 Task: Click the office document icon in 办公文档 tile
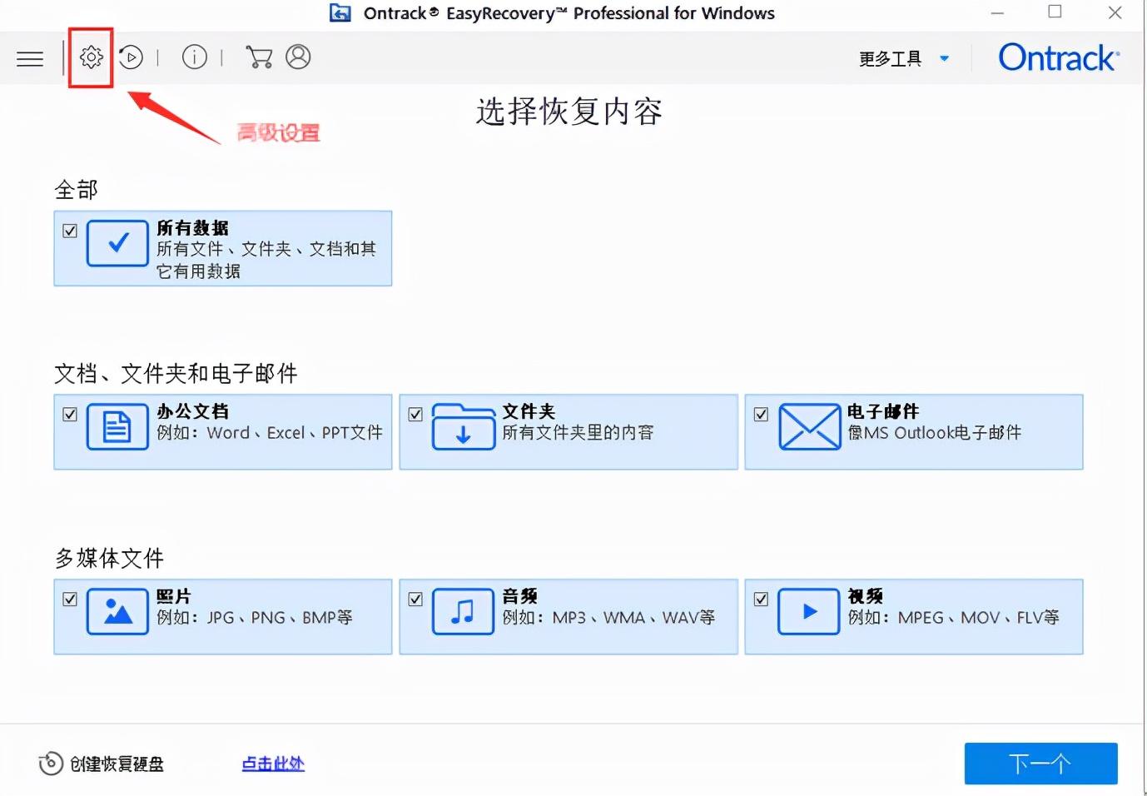[x=117, y=427]
